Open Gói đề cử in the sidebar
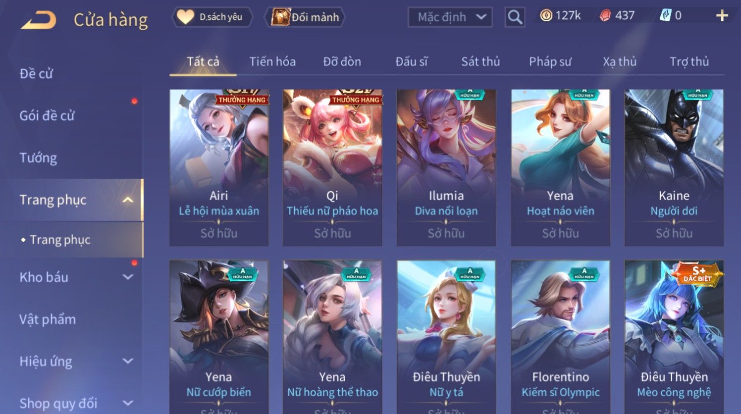741x414 pixels. point(47,116)
